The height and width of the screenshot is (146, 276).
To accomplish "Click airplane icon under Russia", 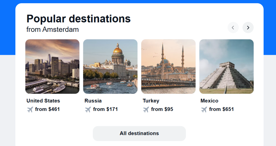I will pyautogui.click(x=88, y=110).
